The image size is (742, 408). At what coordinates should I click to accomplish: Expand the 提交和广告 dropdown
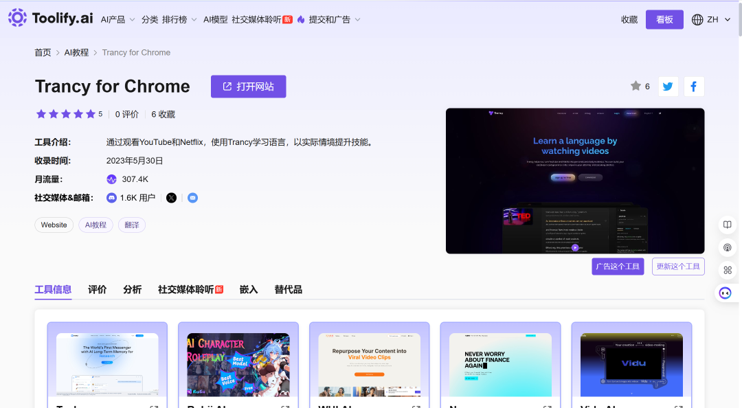click(x=335, y=19)
